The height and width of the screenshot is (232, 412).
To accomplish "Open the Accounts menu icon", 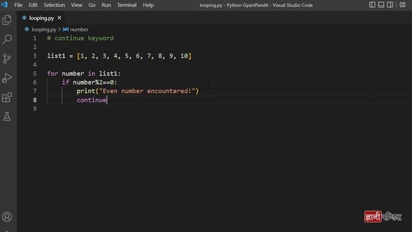I will (7, 217).
